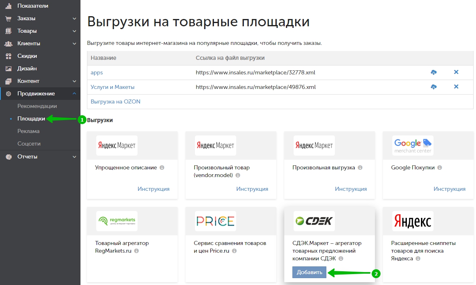The image size is (476, 285).
Task: Click info icon next to компании СДЭК
Action: (x=341, y=259)
